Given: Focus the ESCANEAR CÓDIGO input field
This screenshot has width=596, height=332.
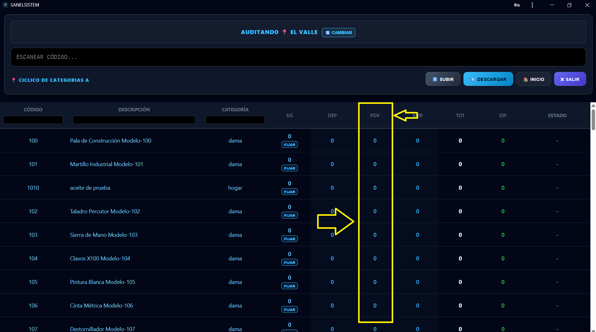Looking at the screenshot, I should tap(298, 57).
